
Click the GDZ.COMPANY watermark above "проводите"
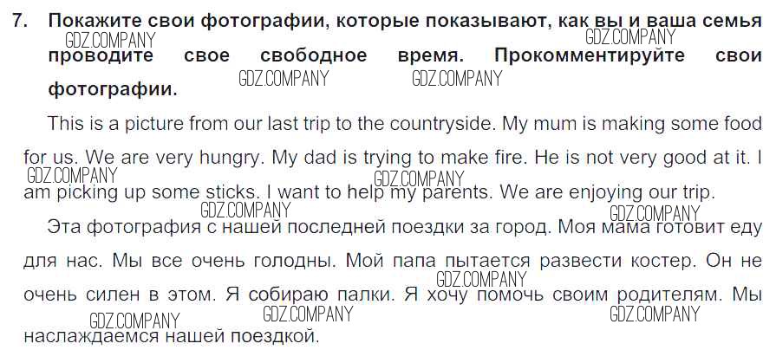click(110, 40)
